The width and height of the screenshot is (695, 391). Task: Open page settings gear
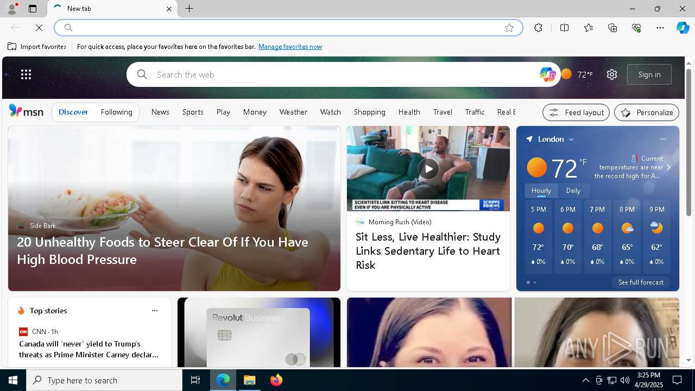point(612,74)
